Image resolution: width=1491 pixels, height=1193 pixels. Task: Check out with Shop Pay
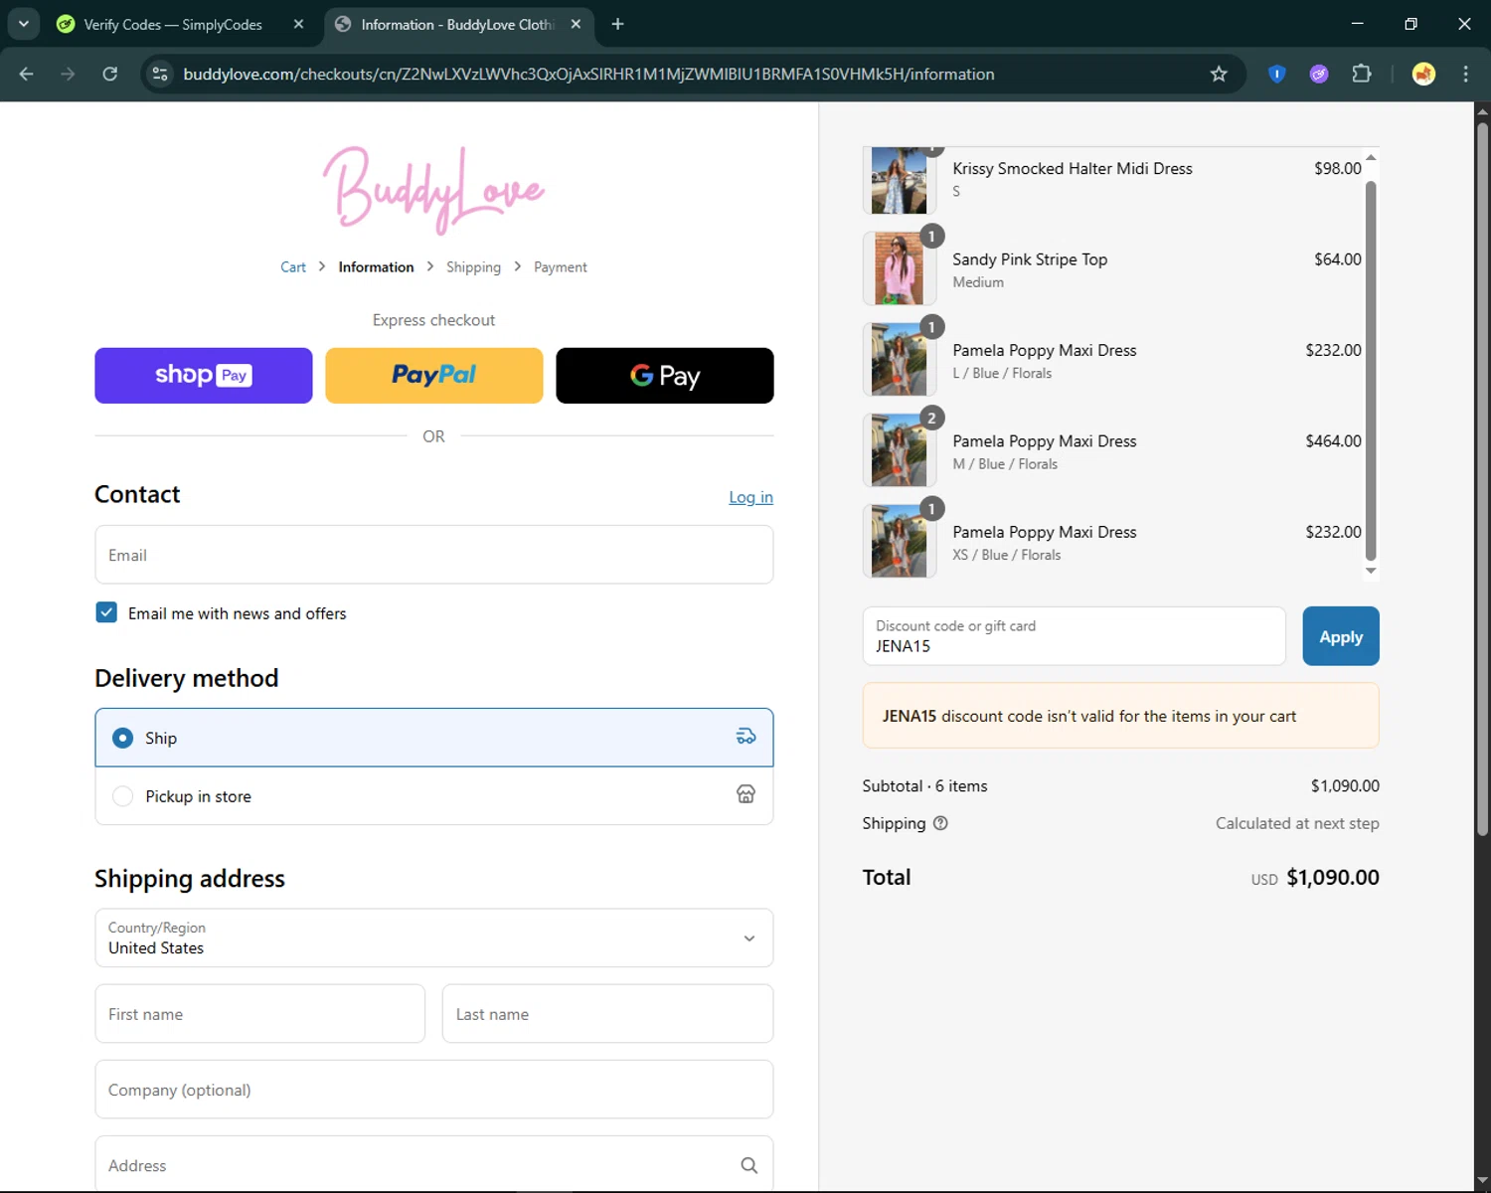click(x=204, y=376)
